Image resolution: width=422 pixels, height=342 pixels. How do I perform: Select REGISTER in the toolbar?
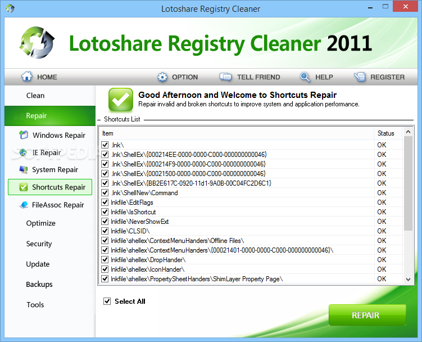[379, 77]
